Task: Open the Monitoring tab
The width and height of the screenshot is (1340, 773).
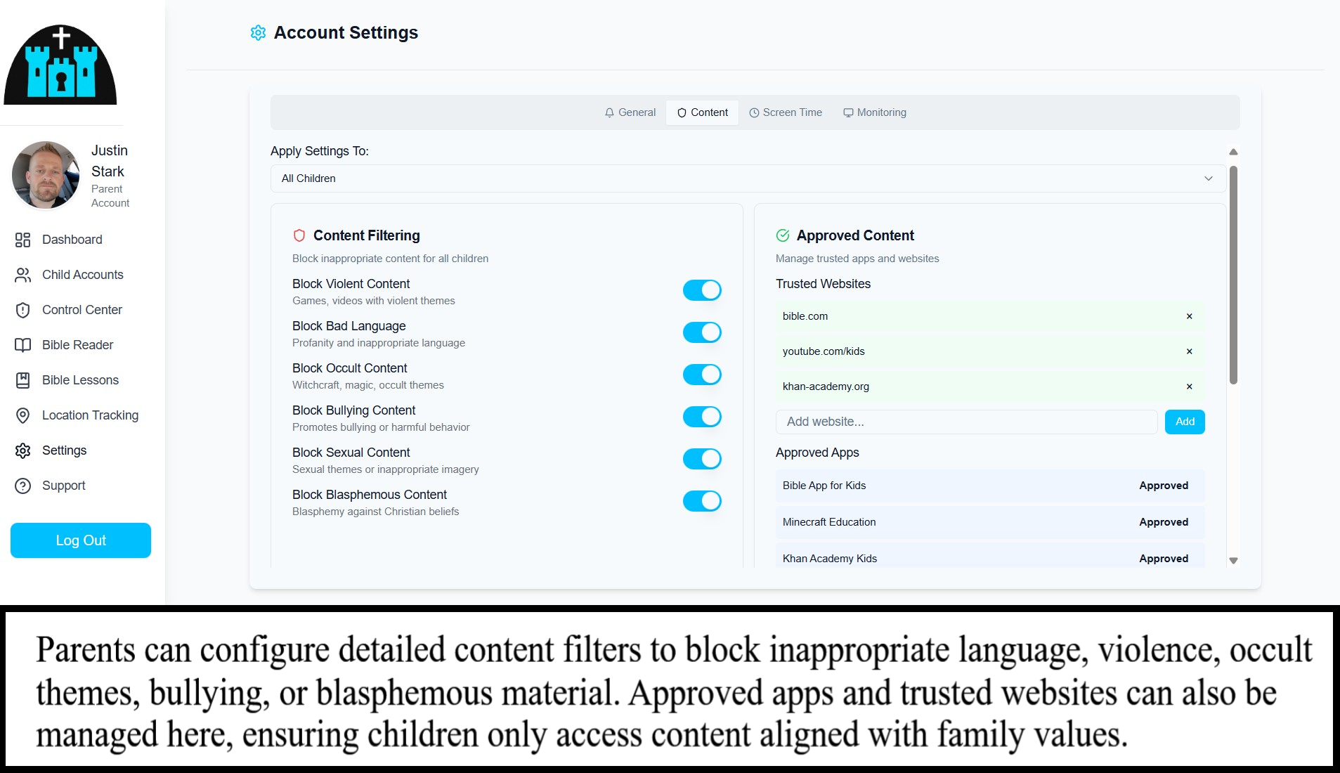Action: 874,112
